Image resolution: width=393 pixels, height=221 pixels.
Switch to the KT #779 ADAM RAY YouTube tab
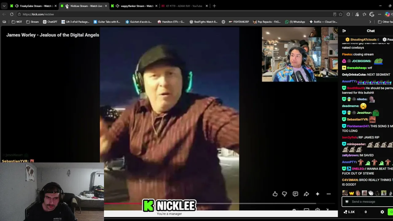pyautogui.click(x=184, y=6)
